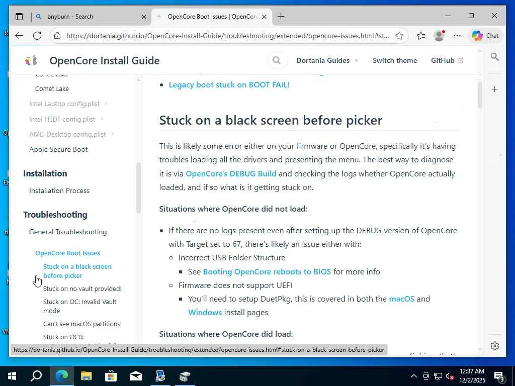Open Installation Process page
Viewport: 515px width, 386px height.
[59, 190]
